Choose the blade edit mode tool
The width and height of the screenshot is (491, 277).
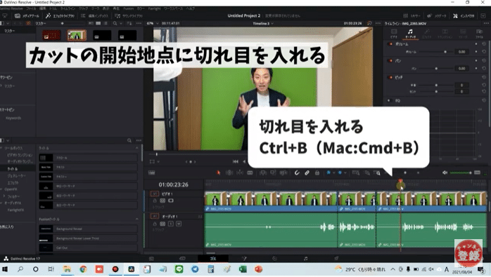[x=250, y=173]
